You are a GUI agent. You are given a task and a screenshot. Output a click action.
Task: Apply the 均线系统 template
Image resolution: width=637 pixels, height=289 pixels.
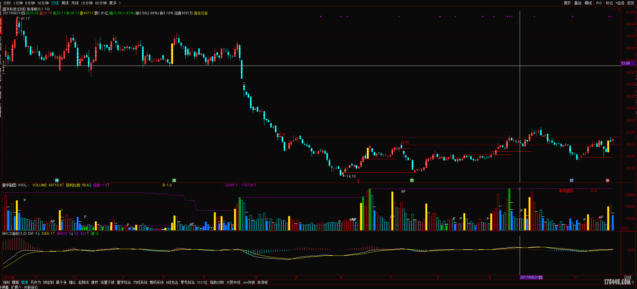pyautogui.click(x=140, y=282)
